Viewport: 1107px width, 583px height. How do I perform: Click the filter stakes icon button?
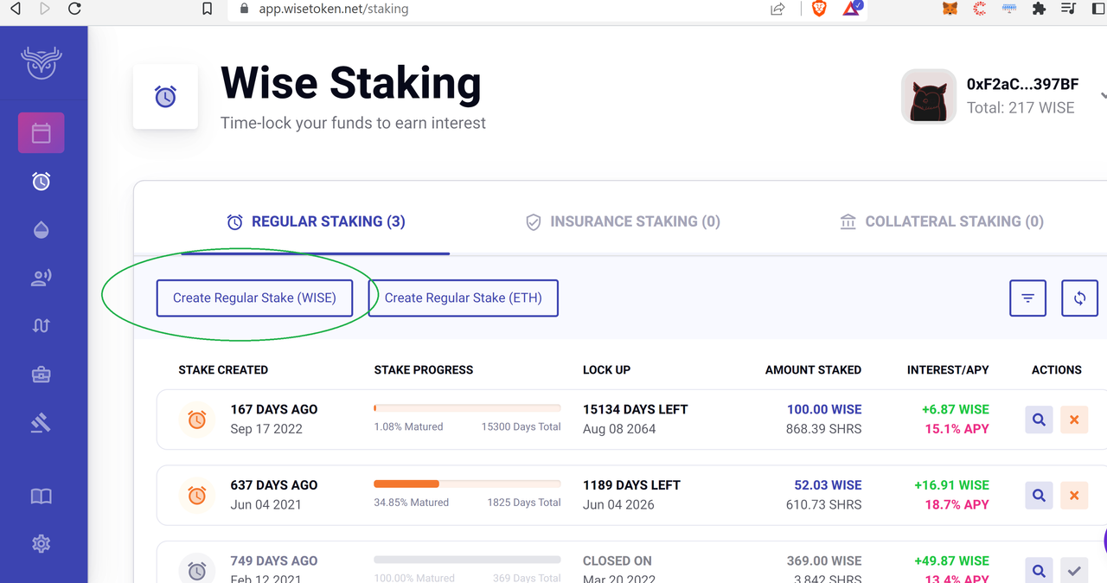pos(1027,298)
